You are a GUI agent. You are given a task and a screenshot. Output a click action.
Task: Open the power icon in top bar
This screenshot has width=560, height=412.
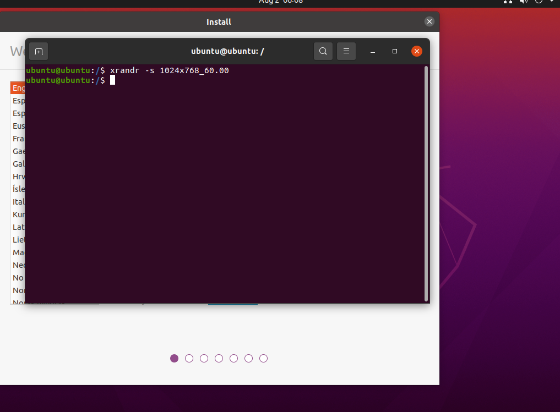(x=539, y=2)
